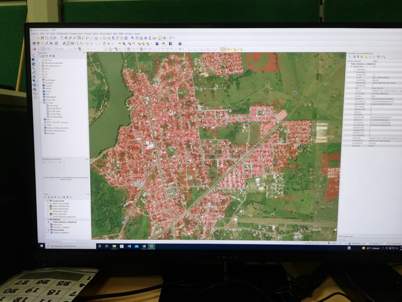The width and height of the screenshot is (402, 302).
Task: Click the Zoom Full extent icon
Action: pos(79,38)
